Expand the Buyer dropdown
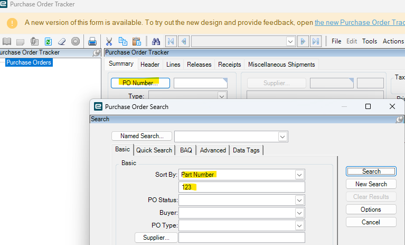 point(299,213)
